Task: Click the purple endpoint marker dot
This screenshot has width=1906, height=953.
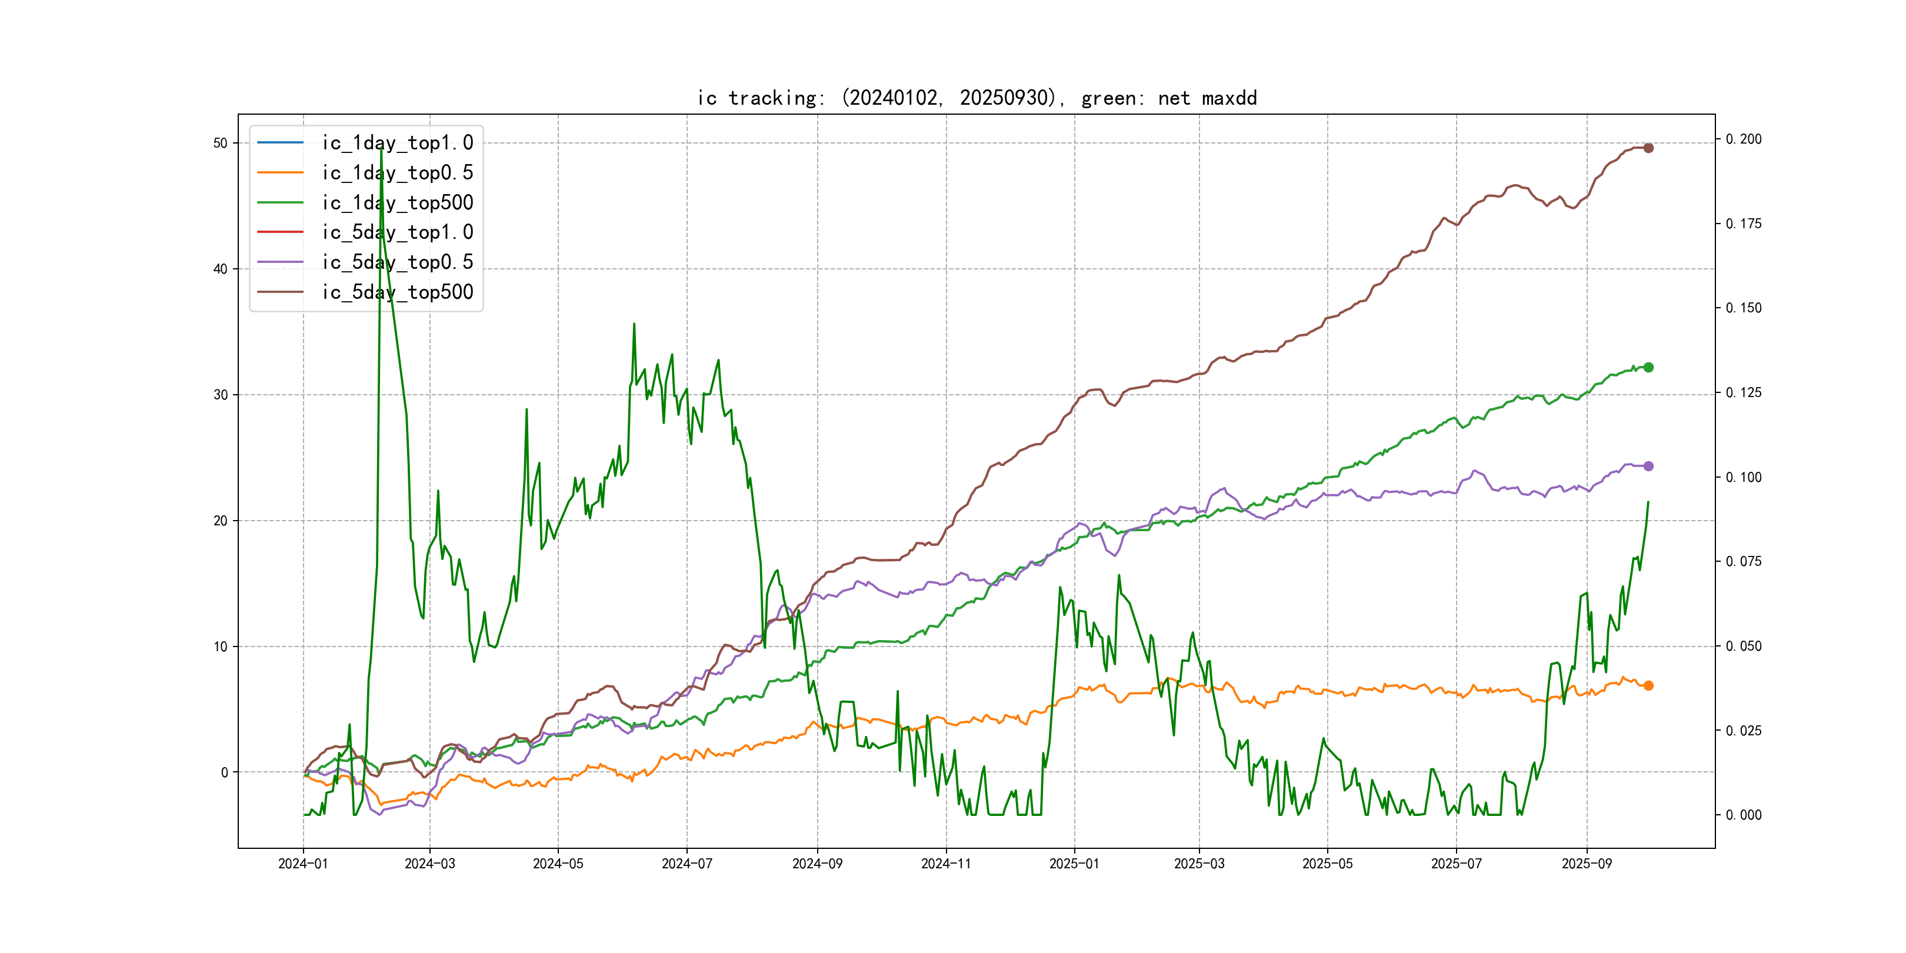Action: coord(1648,466)
